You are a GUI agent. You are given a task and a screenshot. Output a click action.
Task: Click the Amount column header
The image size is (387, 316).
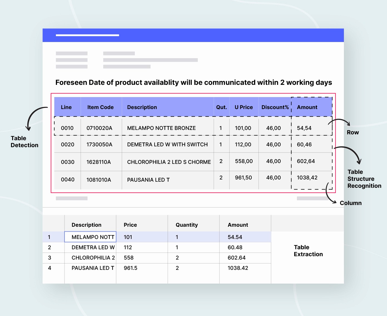coord(307,107)
